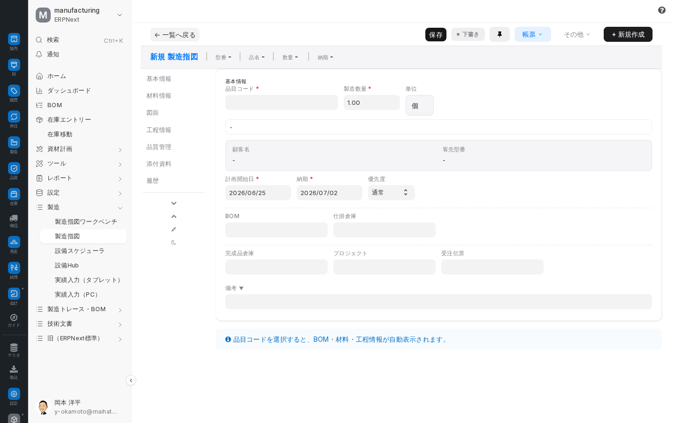This screenshot has height=423, width=676.
Task: Open 検索 search in sidebar
Action: 80,40
